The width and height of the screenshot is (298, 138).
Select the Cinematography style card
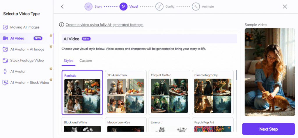point(213,93)
